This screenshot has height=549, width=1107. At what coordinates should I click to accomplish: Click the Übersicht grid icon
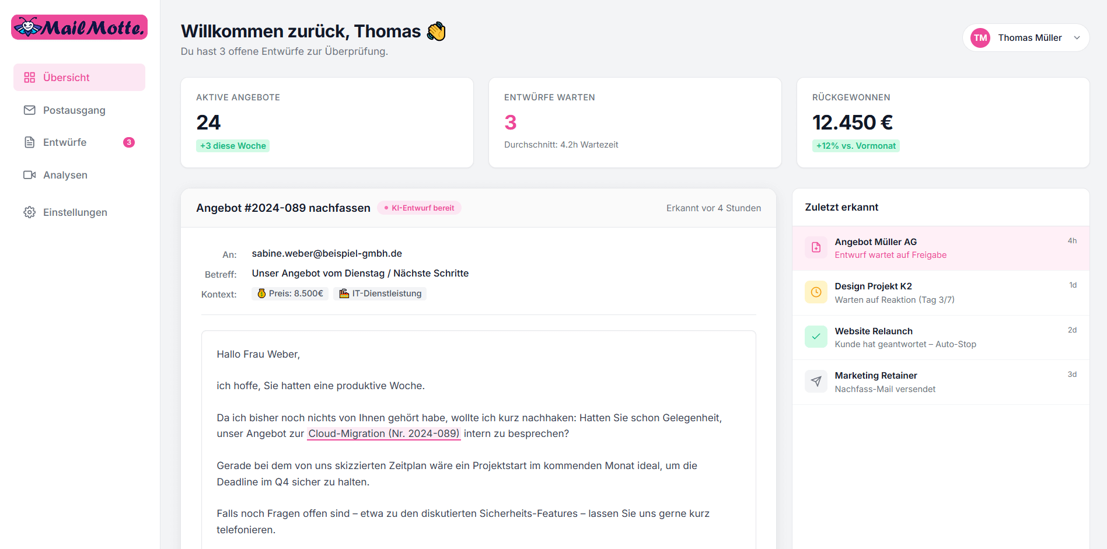click(30, 78)
